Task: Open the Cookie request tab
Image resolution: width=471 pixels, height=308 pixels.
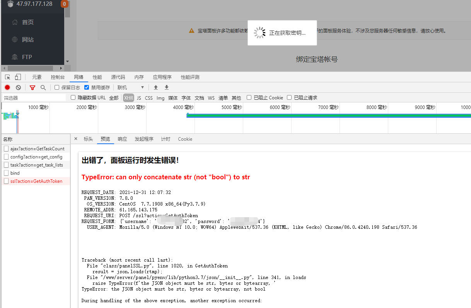Action: 185,139
